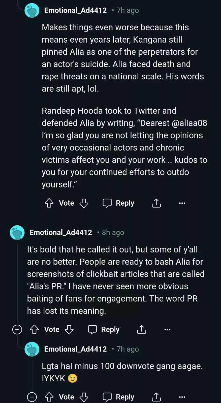Image resolution: width=221 pixels, height=403 pixels.
Task: Downvote the "It's bold that he called" comment
Action: point(69,329)
